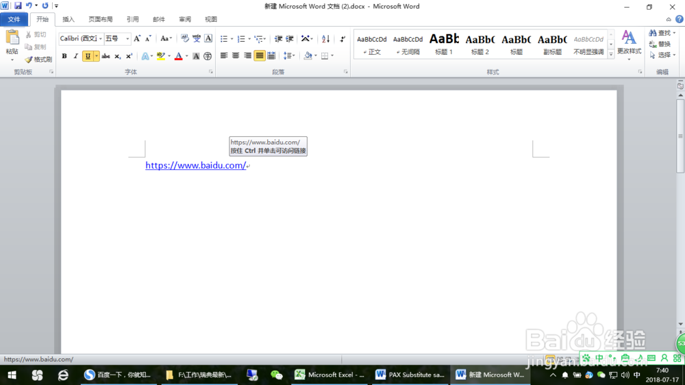Open the font name Calibri dropdown
685x385 pixels.
(101, 38)
